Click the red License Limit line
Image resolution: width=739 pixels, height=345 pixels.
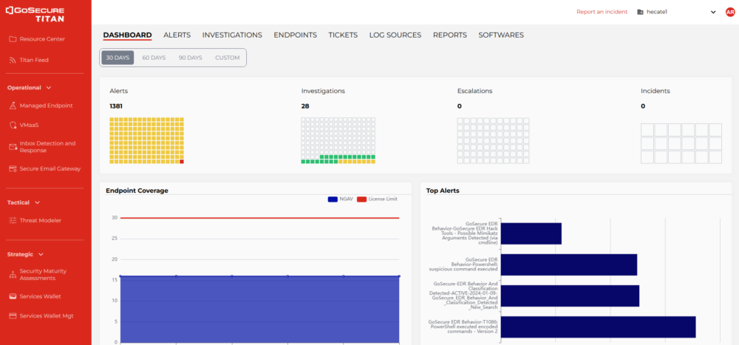click(x=259, y=218)
